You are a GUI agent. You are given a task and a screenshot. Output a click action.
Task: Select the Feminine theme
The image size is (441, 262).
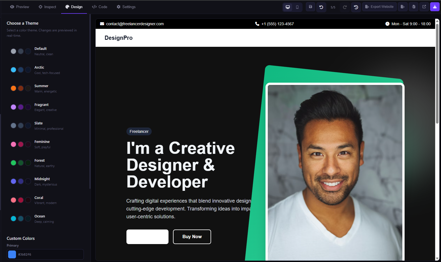pyautogui.click(x=45, y=144)
